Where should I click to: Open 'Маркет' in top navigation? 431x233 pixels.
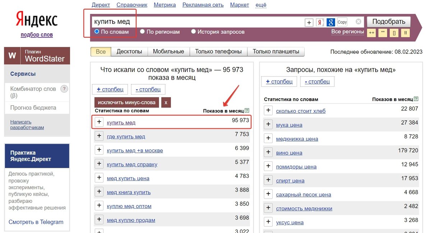[x=240, y=5]
